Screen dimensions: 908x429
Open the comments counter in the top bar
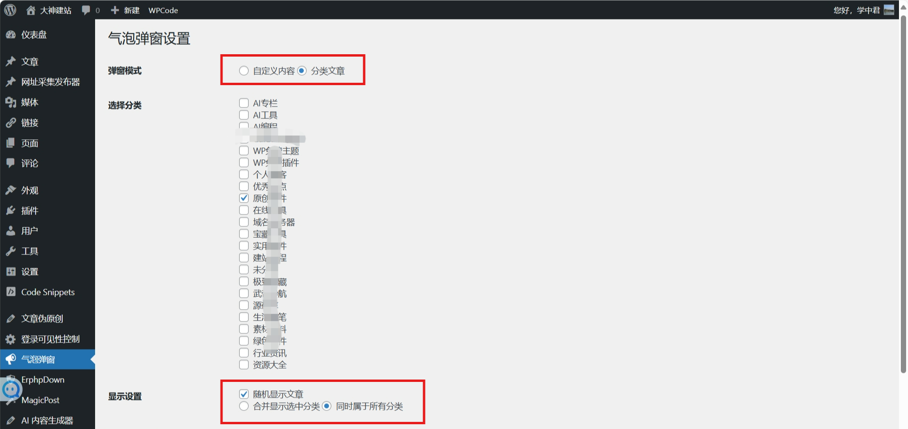tap(90, 10)
